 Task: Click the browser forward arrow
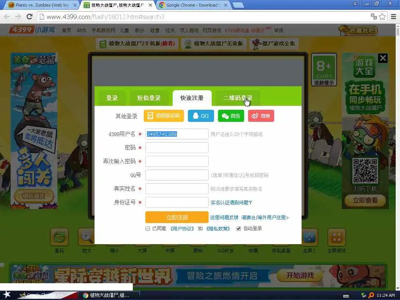point(18,17)
